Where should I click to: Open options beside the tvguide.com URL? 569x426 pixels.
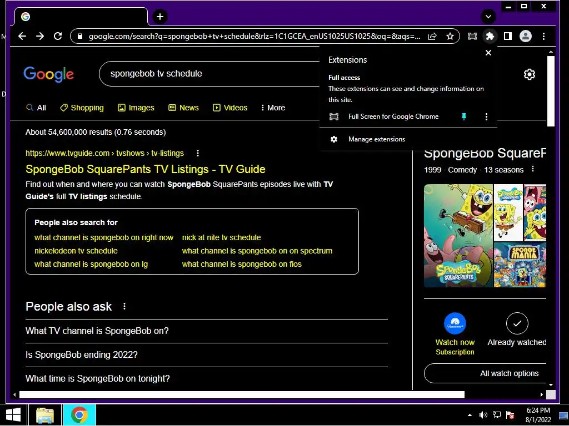coord(198,153)
